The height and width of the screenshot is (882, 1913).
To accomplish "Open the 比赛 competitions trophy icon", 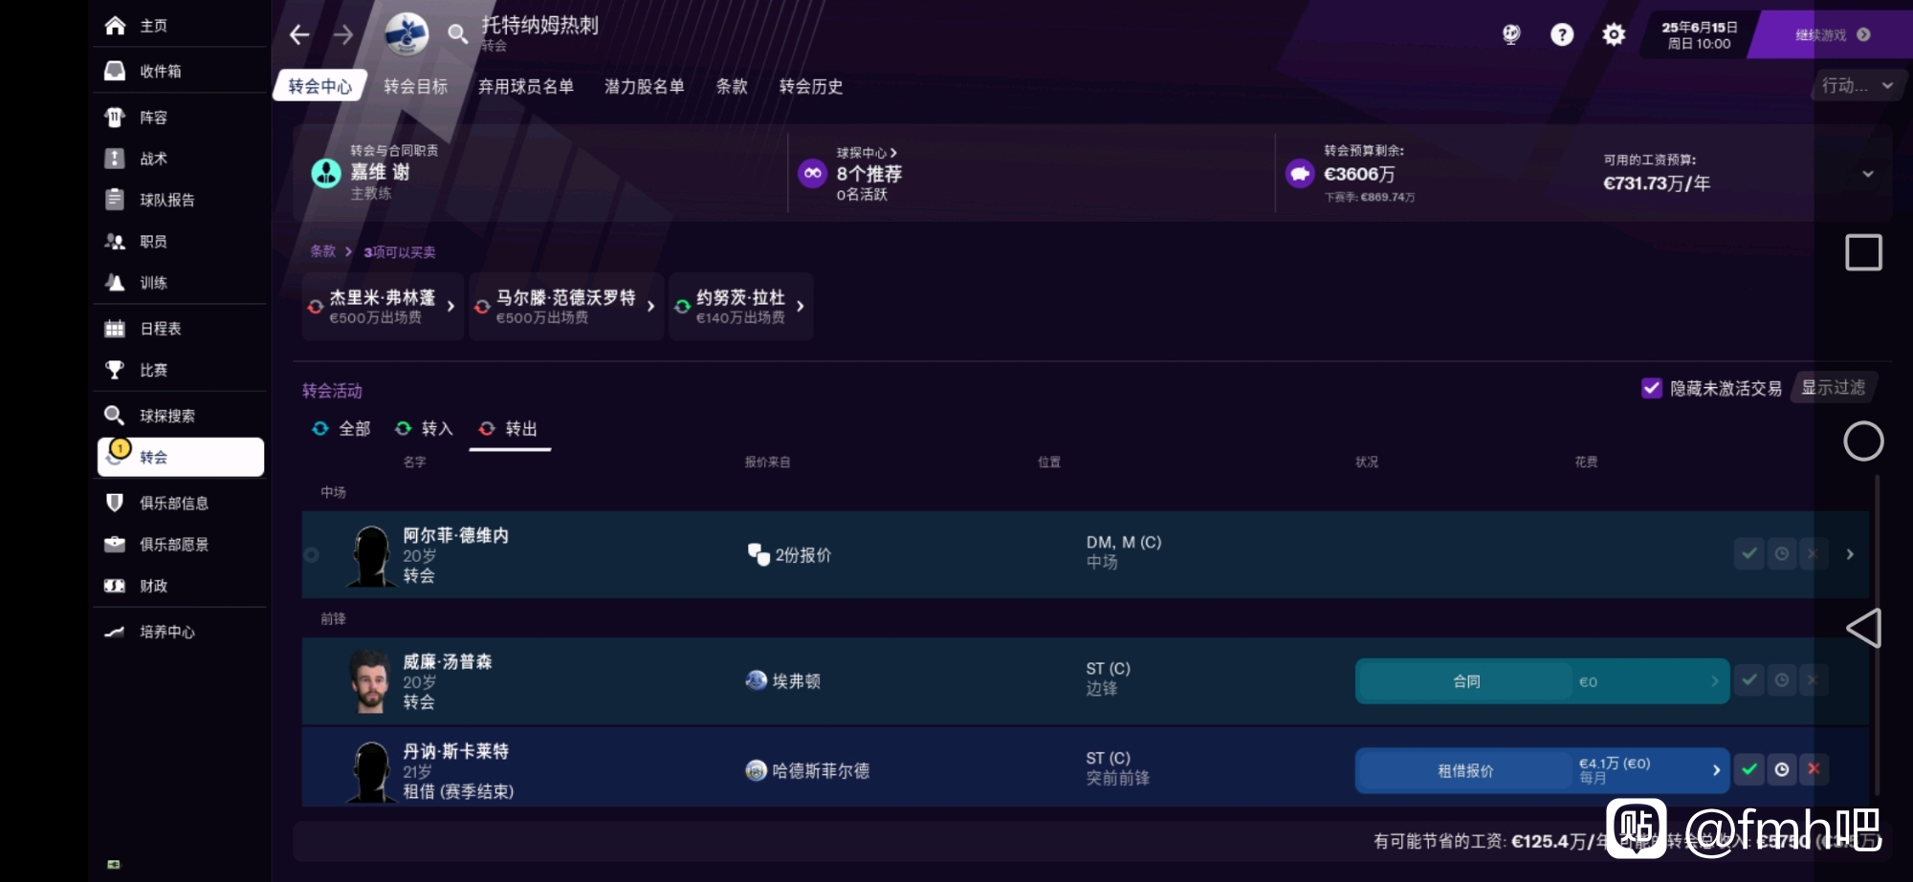I will tap(115, 370).
